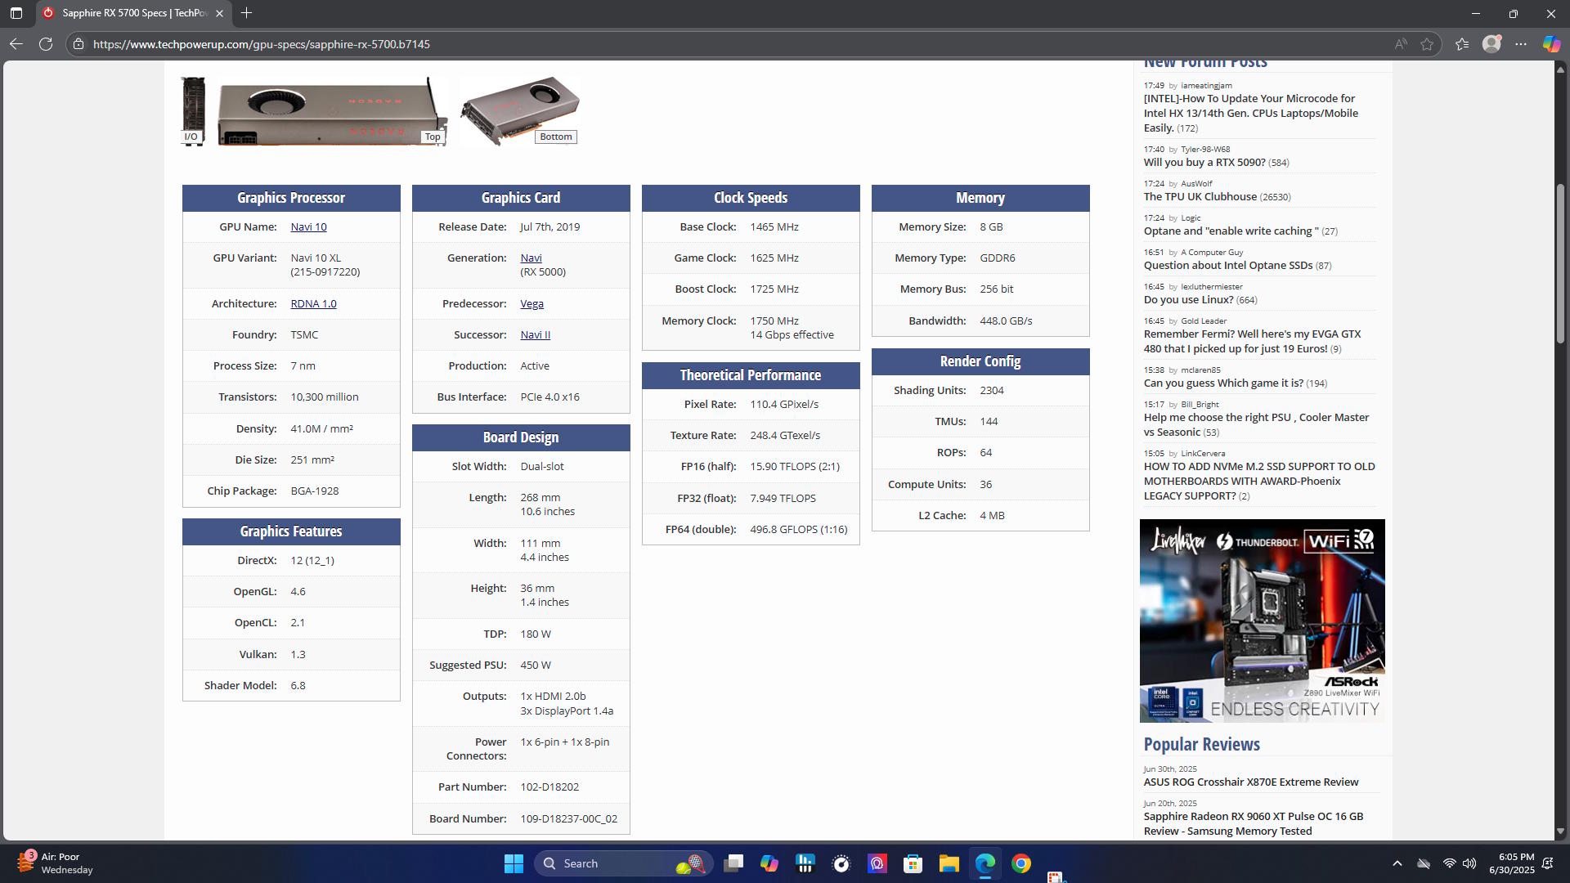The height and width of the screenshot is (883, 1570).
Task: Select the BGA-1928 chip package value
Action: 314,491
